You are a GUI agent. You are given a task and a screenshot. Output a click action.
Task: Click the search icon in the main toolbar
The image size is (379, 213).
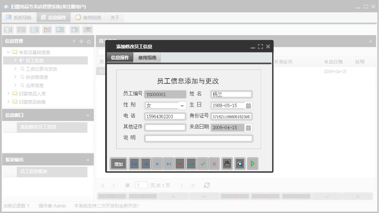click(x=8, y=30)
